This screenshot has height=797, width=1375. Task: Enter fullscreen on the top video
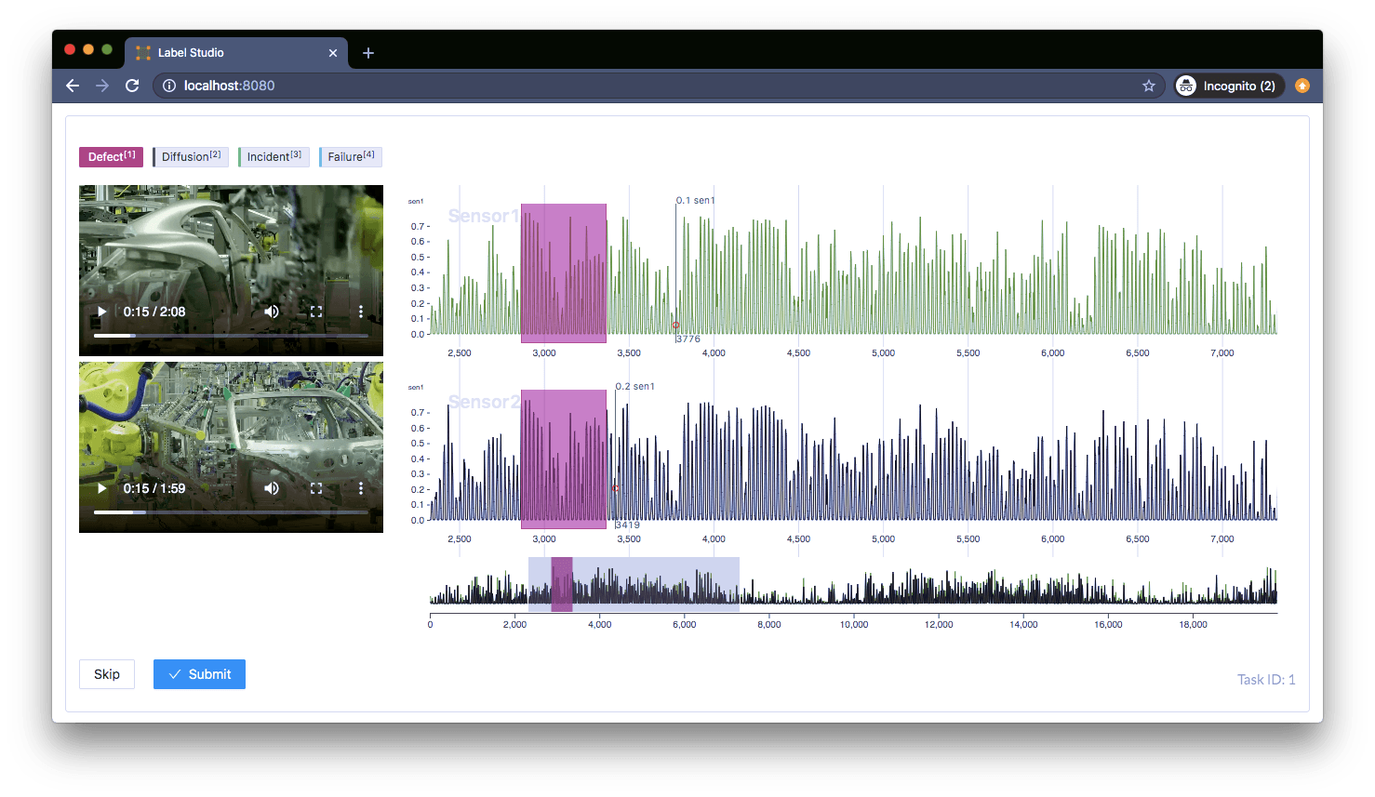316,312
